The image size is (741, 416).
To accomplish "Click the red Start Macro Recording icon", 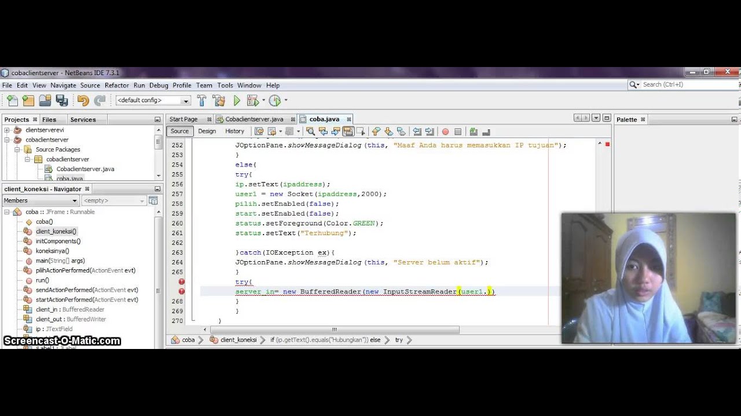I will coord(445,132).
